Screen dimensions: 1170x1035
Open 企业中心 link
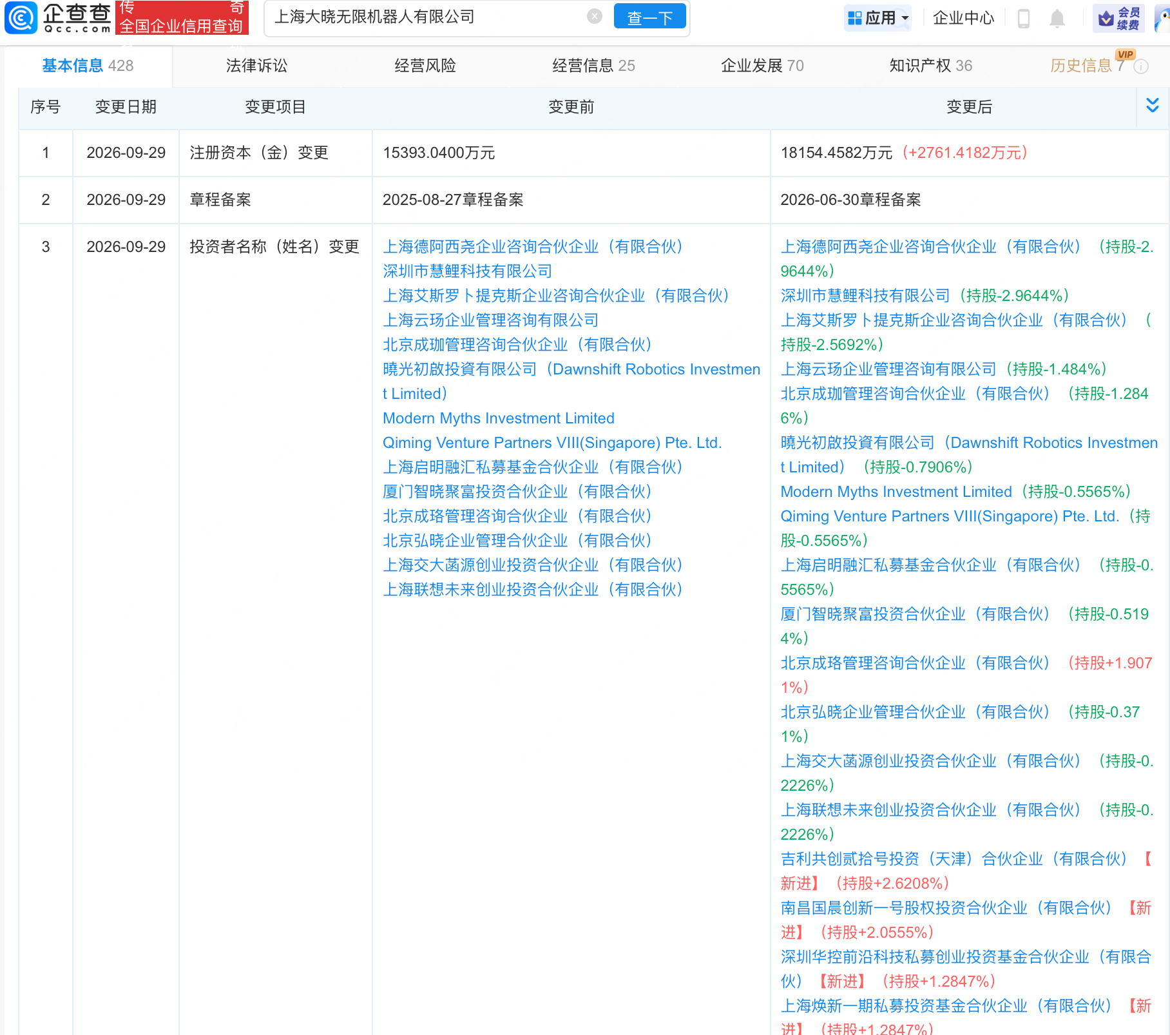click(963, 18)
